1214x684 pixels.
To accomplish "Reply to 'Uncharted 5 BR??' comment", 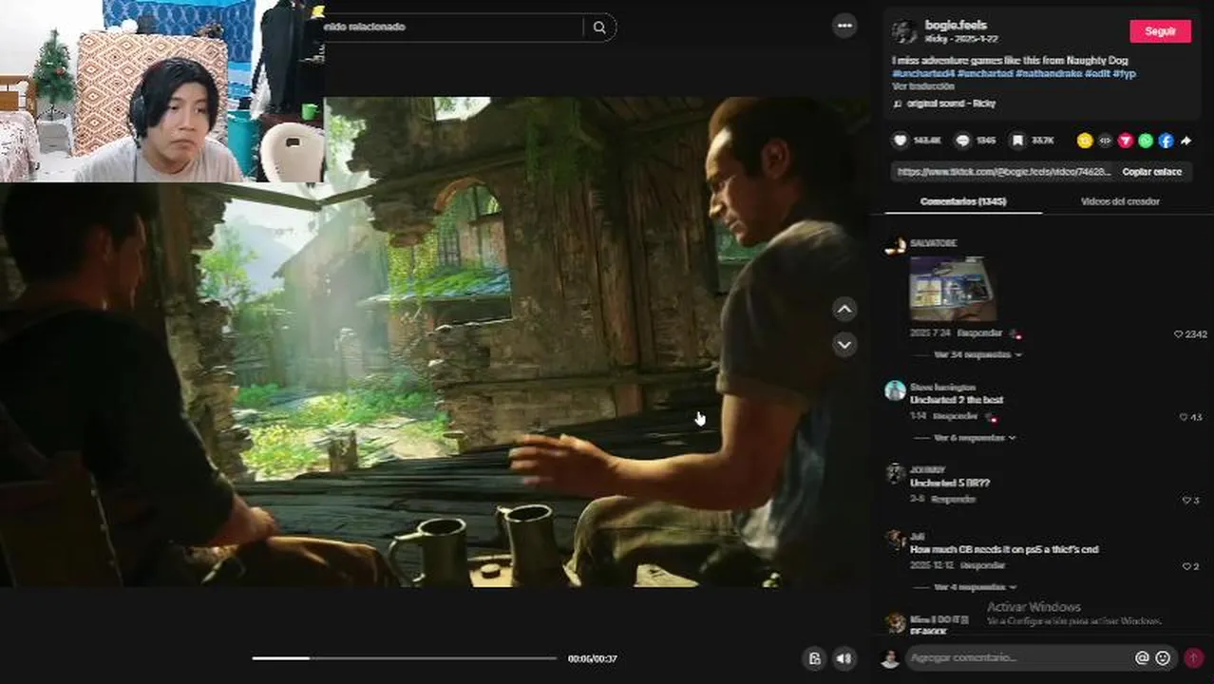I will tap(953, 500).
